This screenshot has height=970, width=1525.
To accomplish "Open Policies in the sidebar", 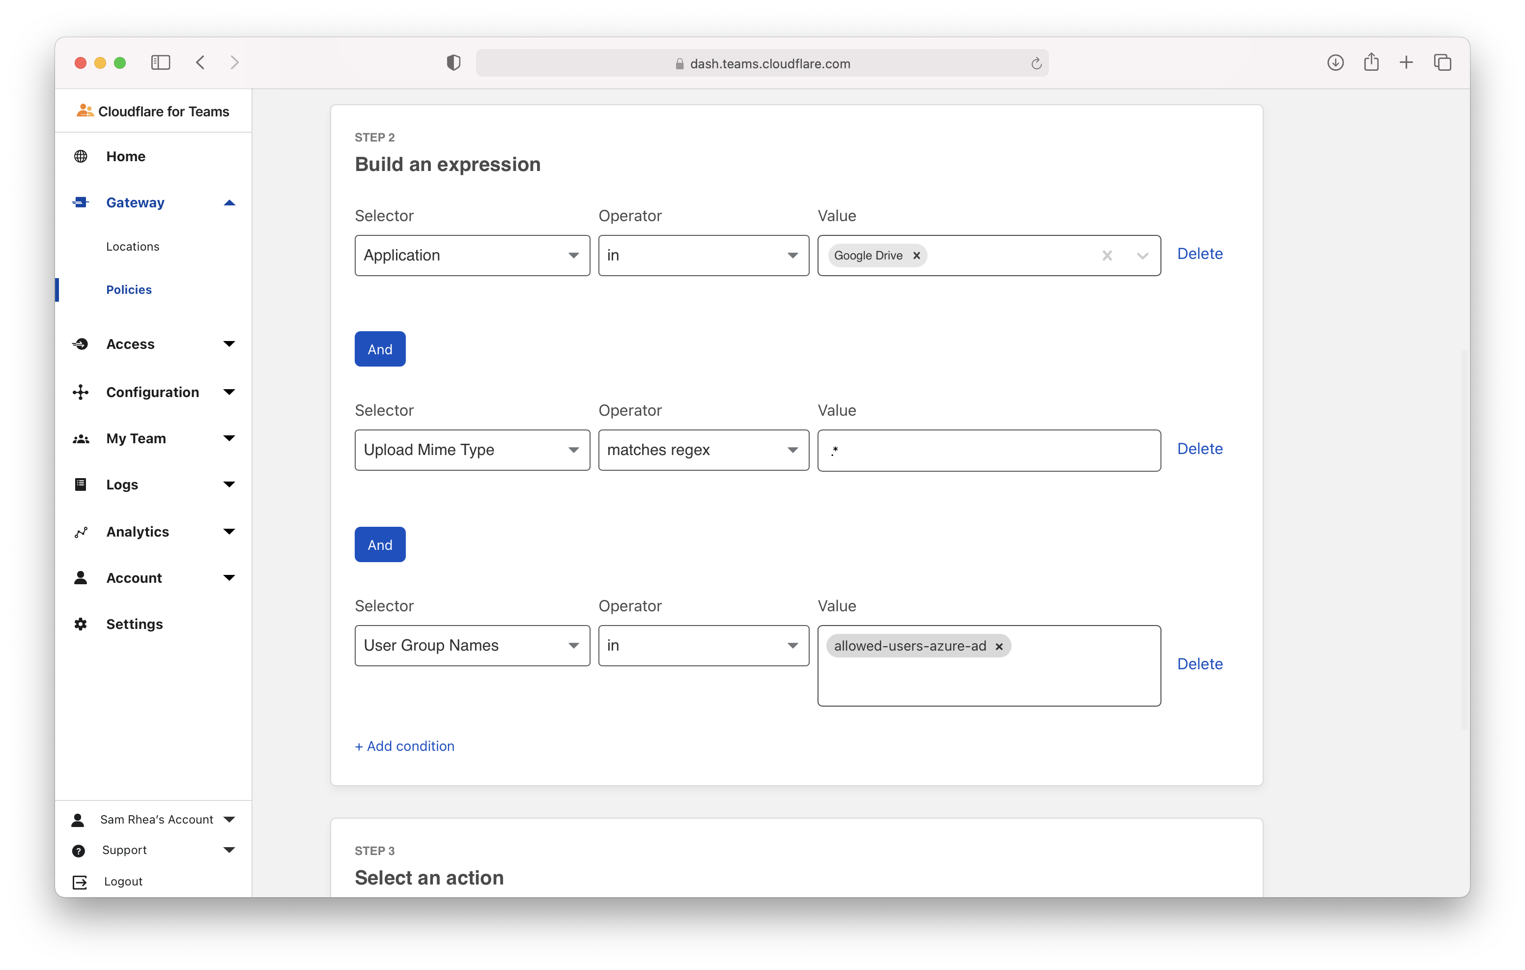I will [129, 289].
